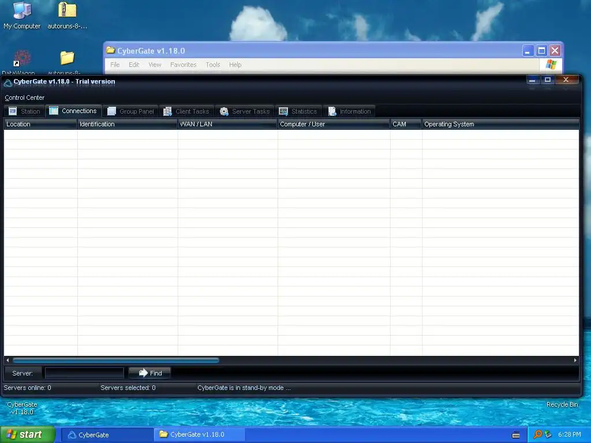Switch to CyberGate v1.18.0 folder taskbar button
Screen dimensions: 591x443
click(200, 435)
